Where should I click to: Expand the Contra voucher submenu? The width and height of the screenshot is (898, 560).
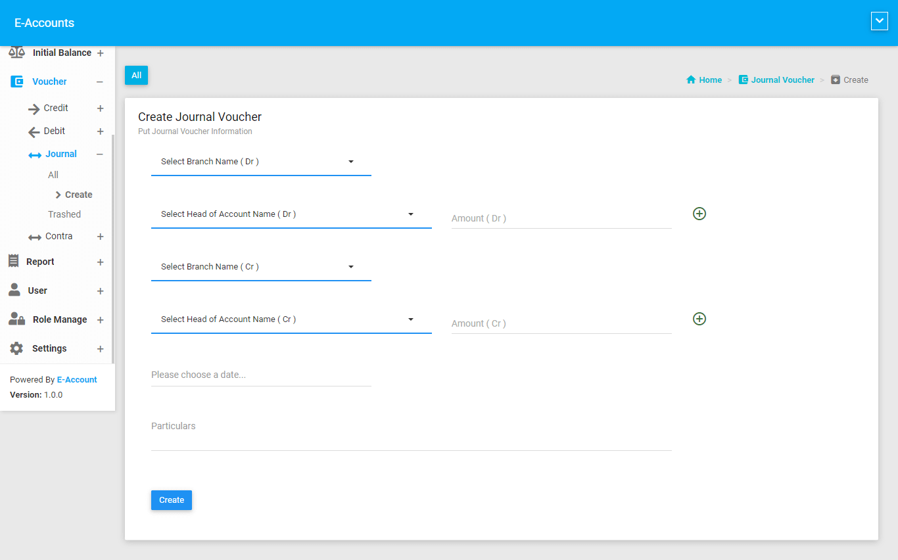[x=100, y=237]
